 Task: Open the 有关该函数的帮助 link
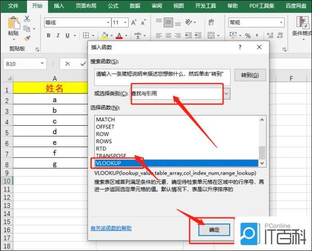(111, 228)
